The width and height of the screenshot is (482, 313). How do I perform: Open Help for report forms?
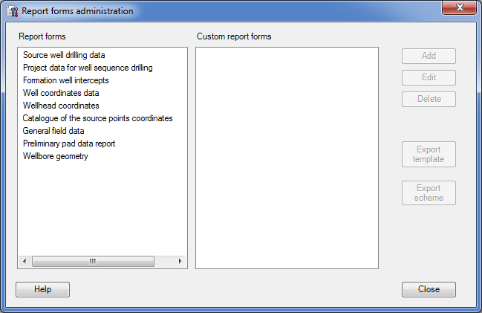click(x=43, y=289)
